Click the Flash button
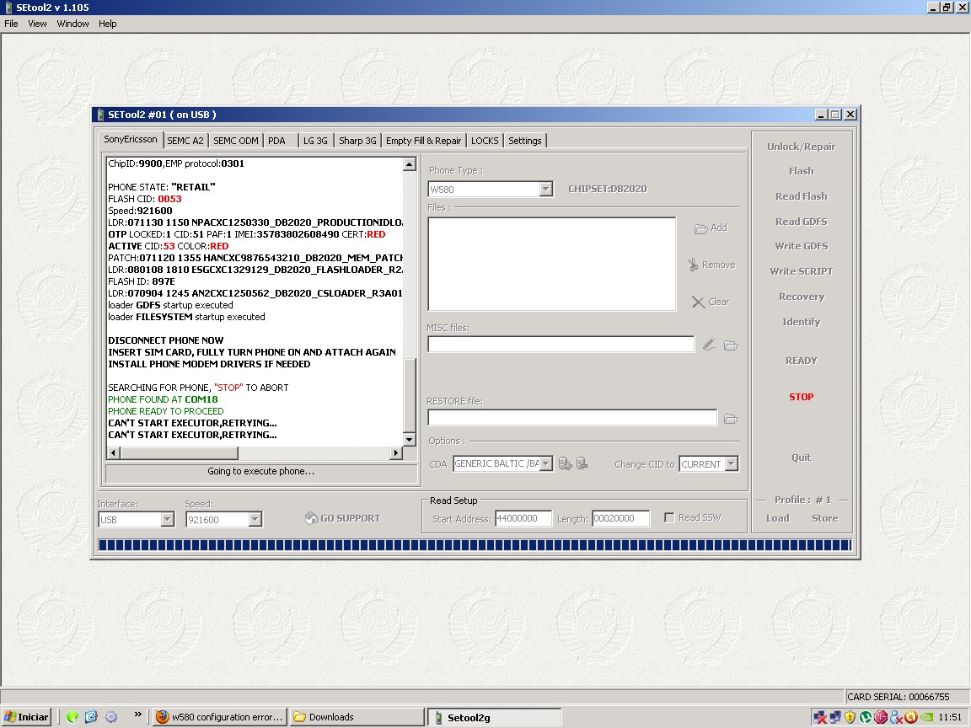The image size is (971, 728). tap(802, 171)
